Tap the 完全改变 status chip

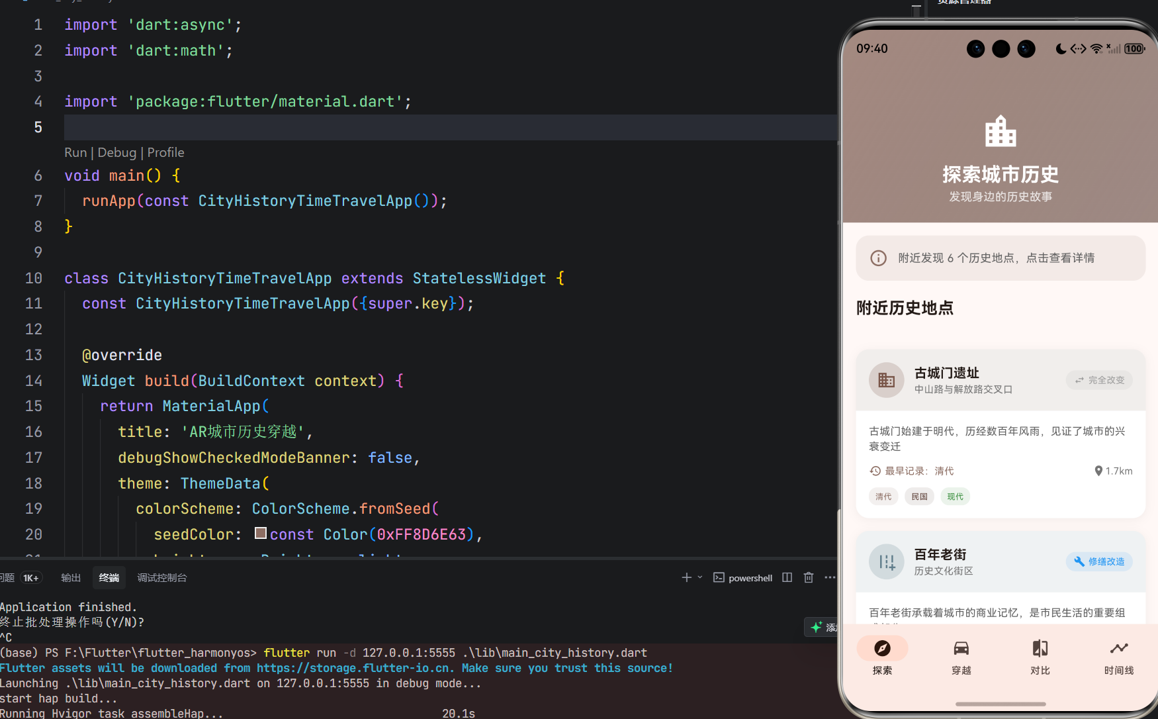coord(1099,380)
